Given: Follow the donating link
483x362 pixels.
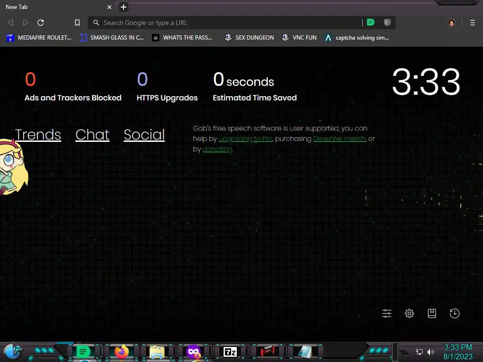Looking at the screenshot, I should pyautogui.click(x=217, y=149).
